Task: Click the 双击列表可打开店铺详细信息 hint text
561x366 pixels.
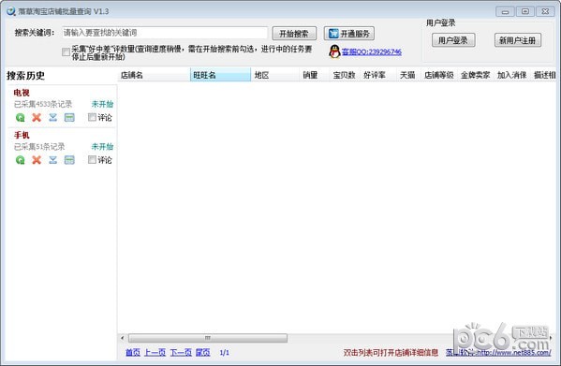Action: coord(391,353)
